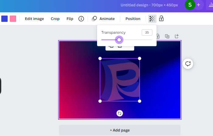Click the user avatar S
Viewport: 213px width, 136px height.
[190, 5]
